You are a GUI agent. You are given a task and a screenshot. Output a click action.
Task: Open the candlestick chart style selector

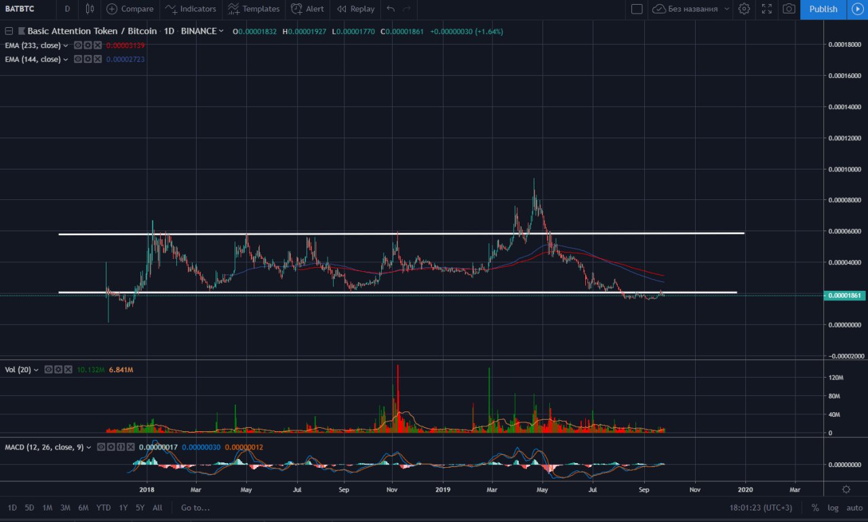[x=90, y=9]
